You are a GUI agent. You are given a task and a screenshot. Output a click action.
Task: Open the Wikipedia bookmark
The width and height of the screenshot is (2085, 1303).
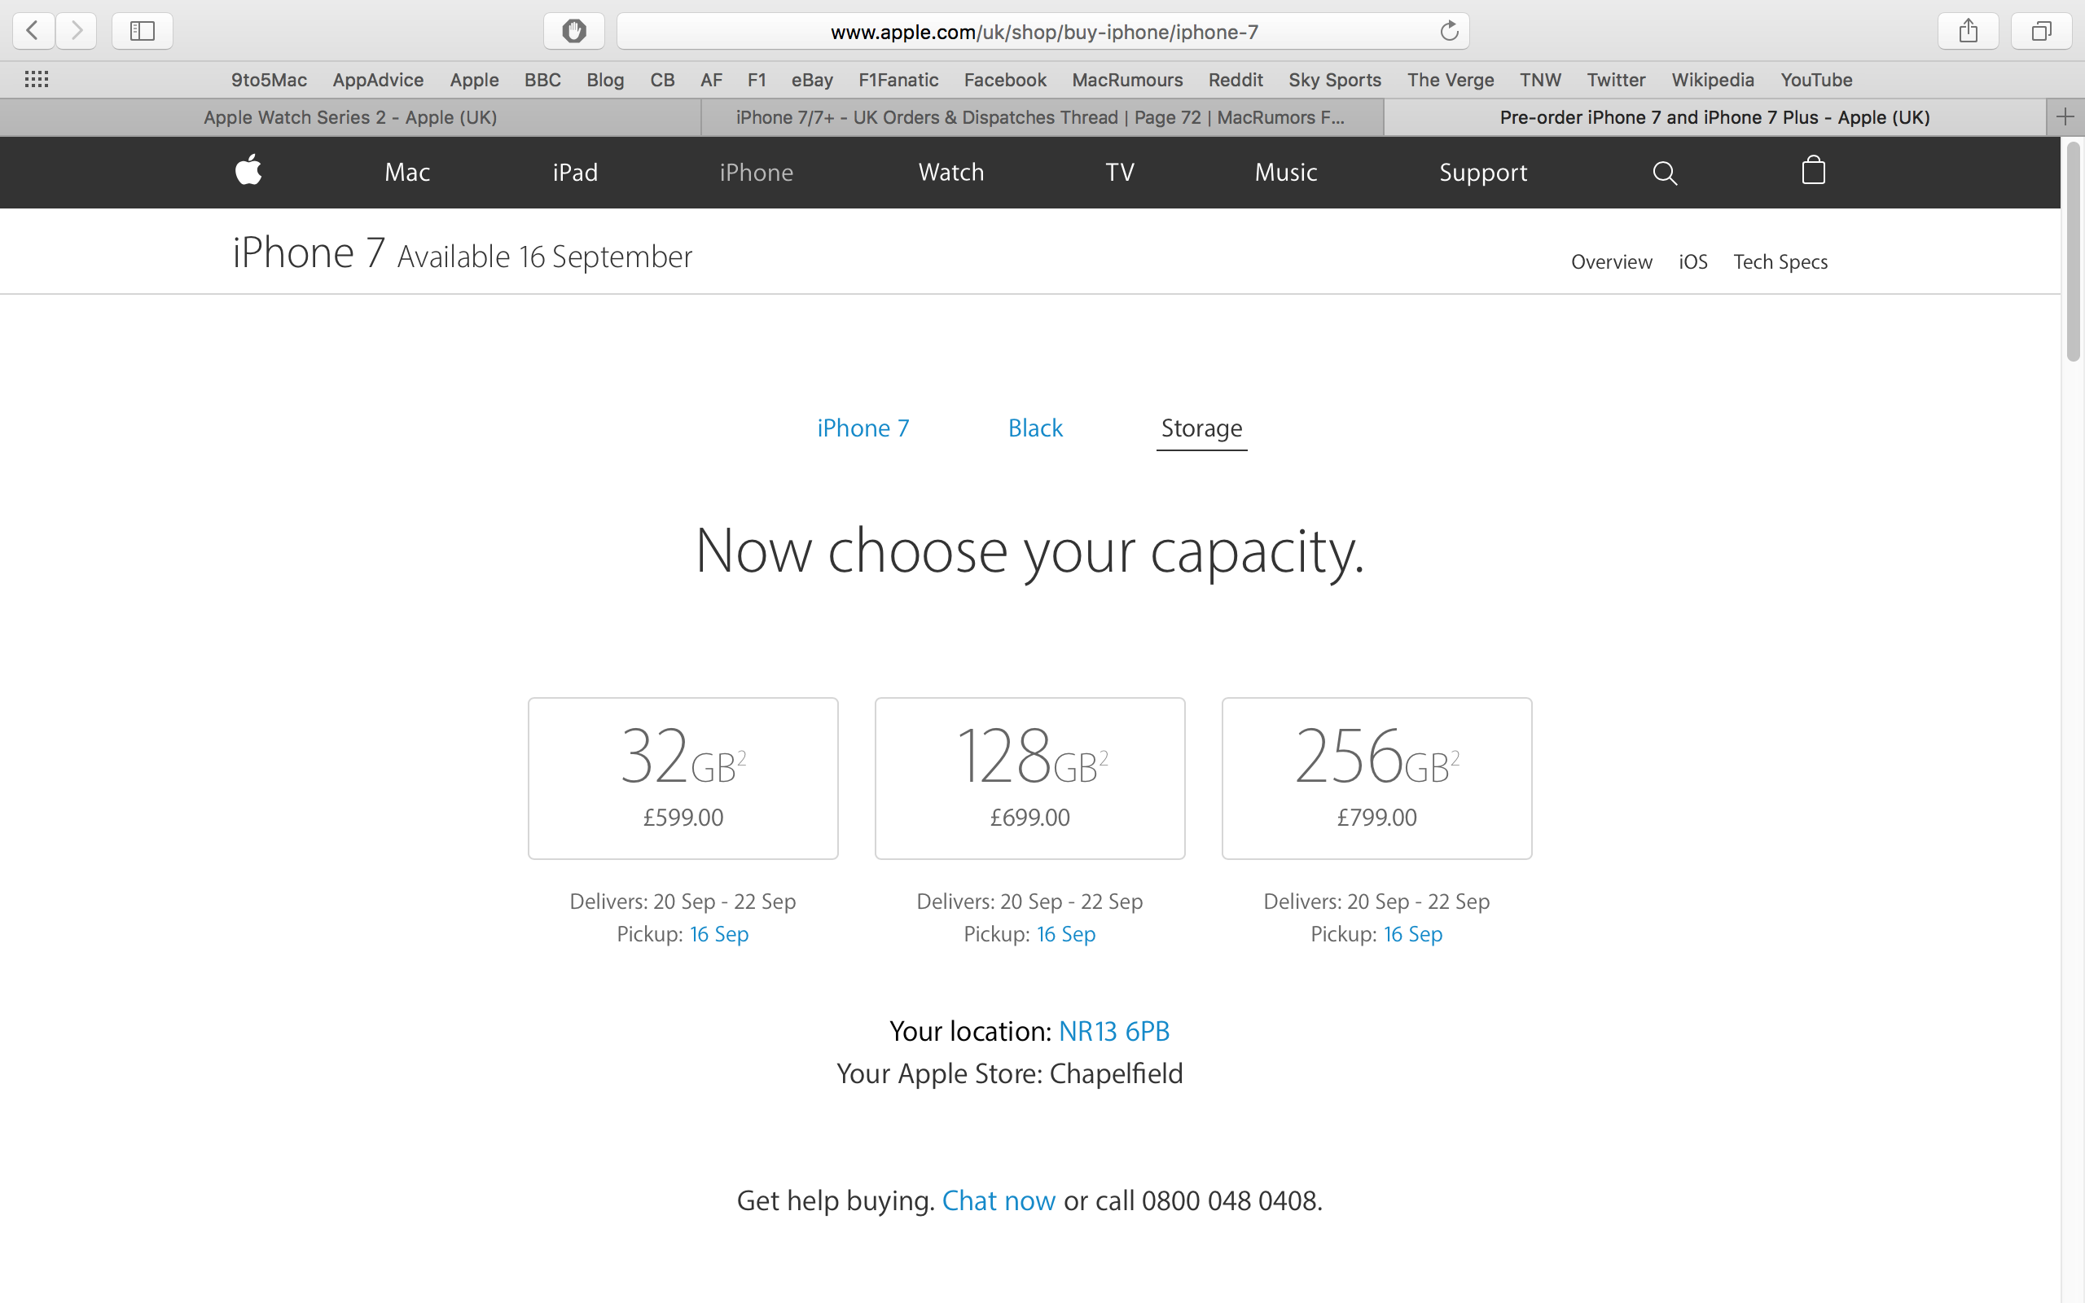pos(1713,79)
